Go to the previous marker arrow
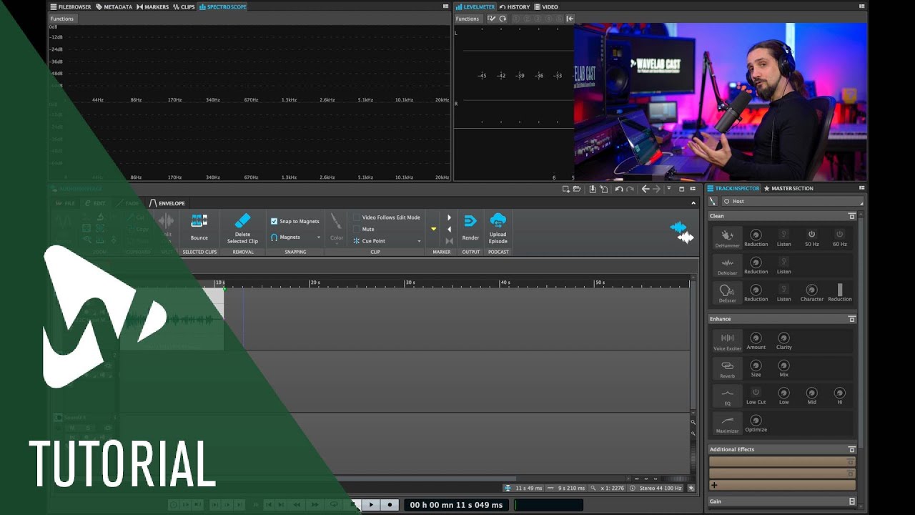 coord(449,230)
